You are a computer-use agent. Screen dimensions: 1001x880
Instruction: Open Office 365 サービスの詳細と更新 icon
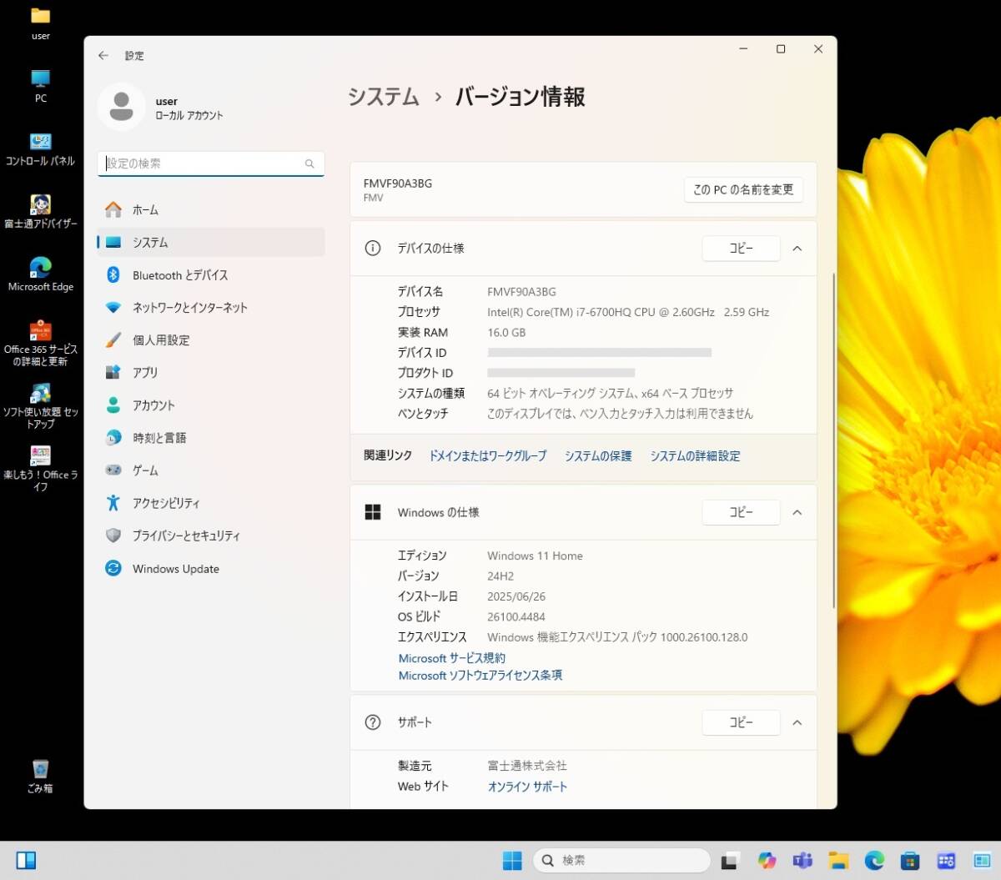click(41, 342)
